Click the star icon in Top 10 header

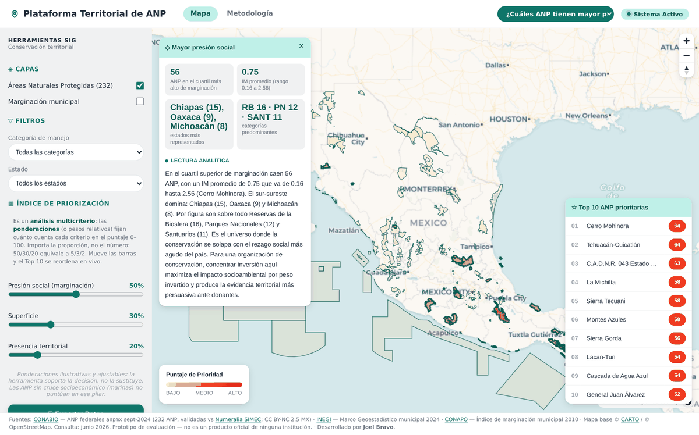click(574, 207)
